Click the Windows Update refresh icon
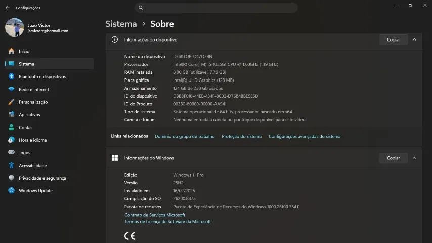432x243 pixels. click(x=11, y=190)
